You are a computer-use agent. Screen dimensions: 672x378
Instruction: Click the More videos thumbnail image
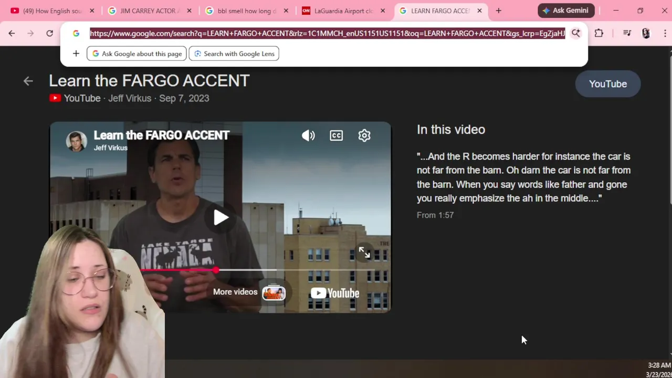coord(274,292)
